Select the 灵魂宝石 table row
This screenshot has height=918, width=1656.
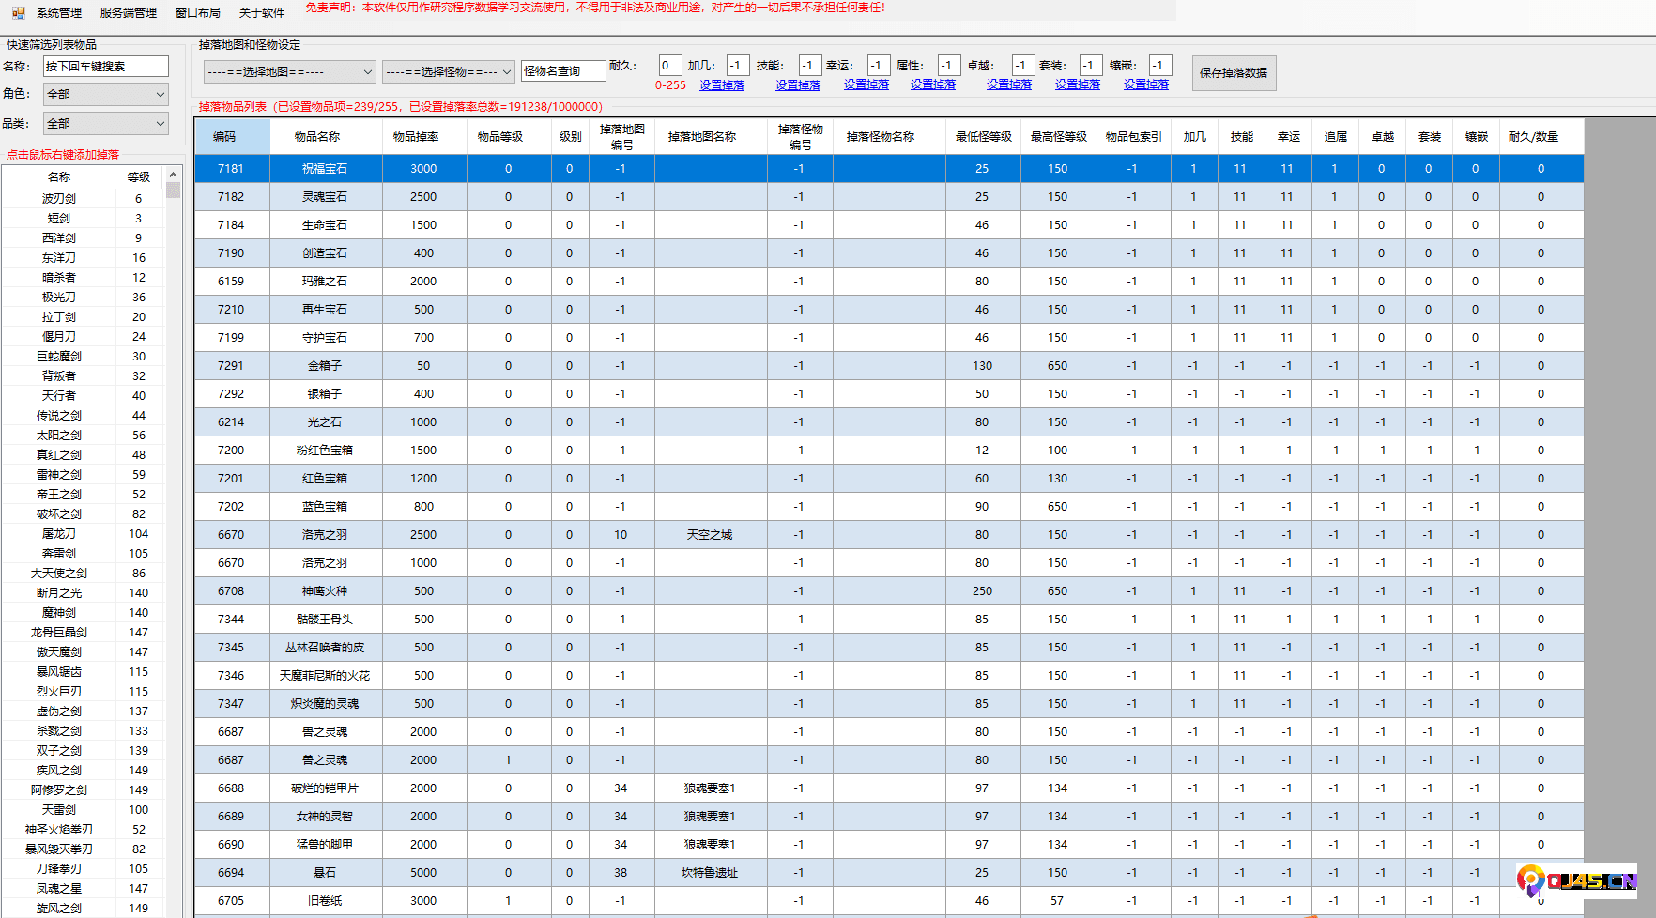pyautogui.click(x=889, y=197)
